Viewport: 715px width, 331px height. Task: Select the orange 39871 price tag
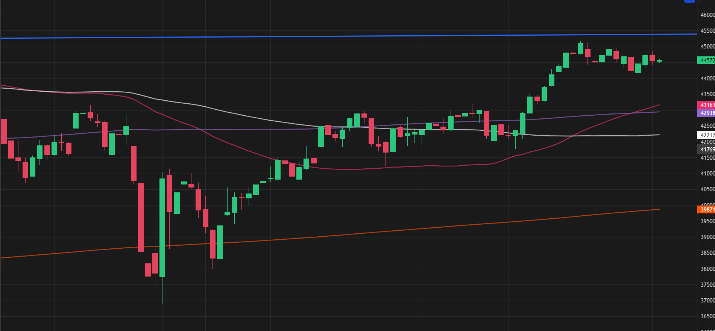706,209
